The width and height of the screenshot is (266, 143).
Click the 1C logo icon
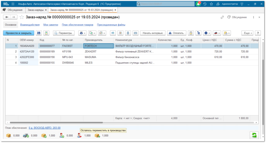click(6, 4)
